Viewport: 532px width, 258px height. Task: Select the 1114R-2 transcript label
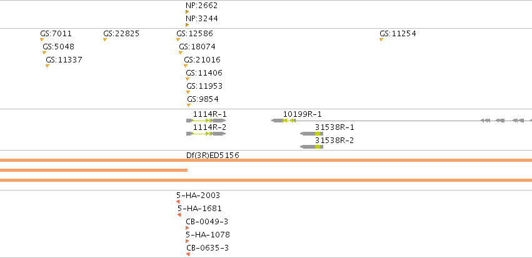pos(209,127)
